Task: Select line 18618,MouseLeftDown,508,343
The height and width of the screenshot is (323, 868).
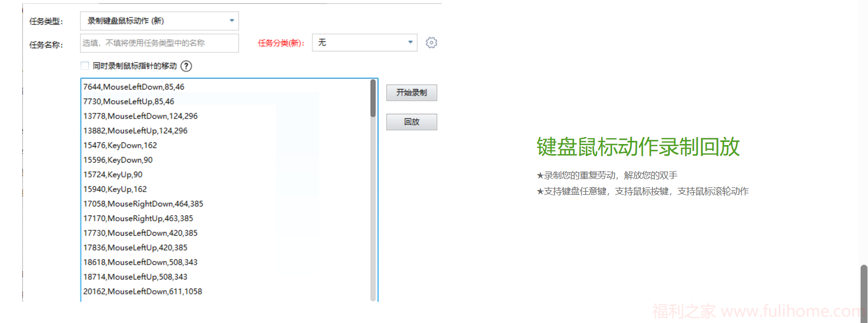Action: [140, 263]
